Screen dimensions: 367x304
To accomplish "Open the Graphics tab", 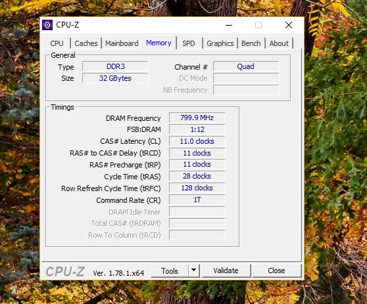I will 220,43.
